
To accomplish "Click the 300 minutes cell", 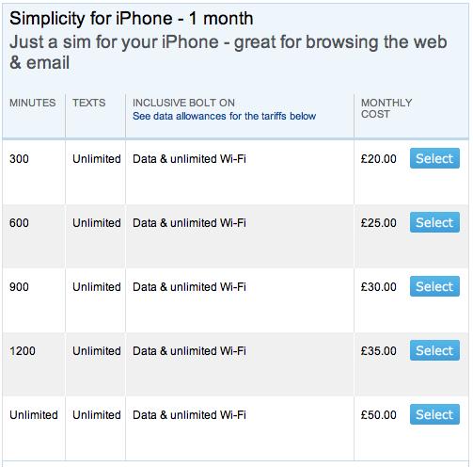I will [x=19, y=159].
